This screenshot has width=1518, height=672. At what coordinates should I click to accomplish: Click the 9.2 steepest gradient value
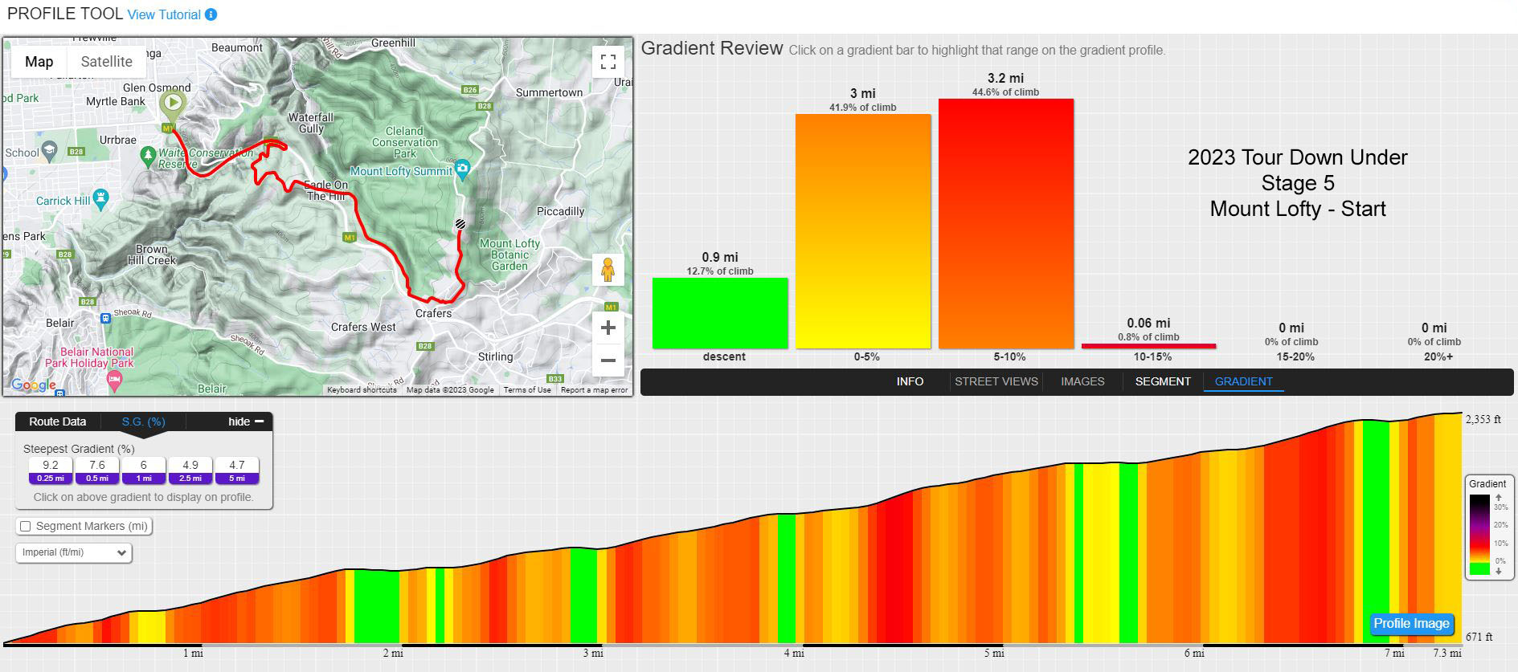pos(51,465)
